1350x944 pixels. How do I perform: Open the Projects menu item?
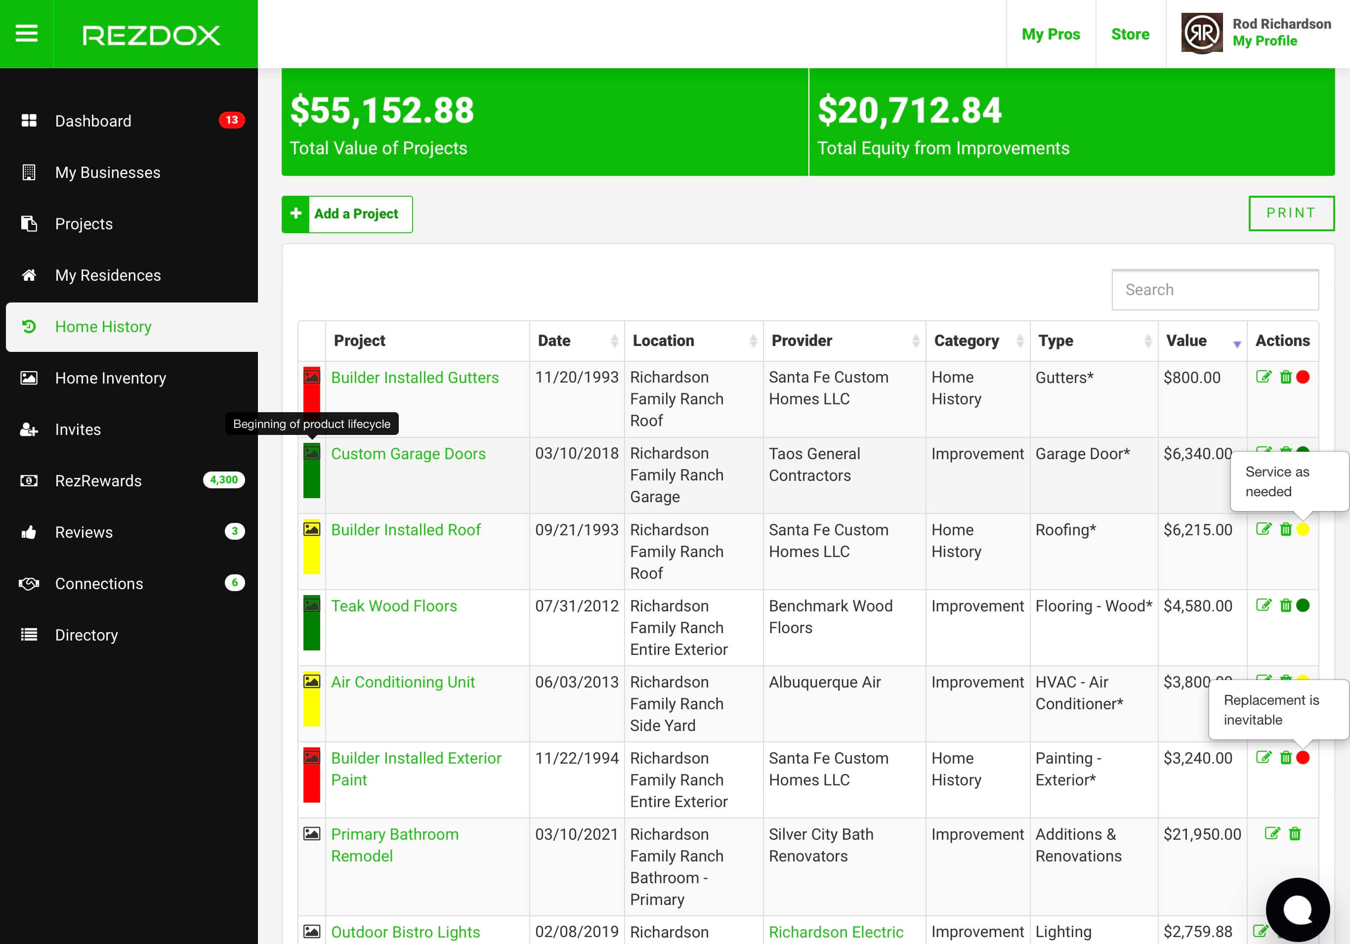pos(83,224)
